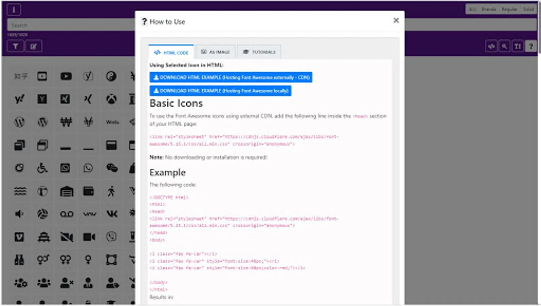Switch to the AS IMAGE tab
Screen dimensions: 541x306
(216, 52)
